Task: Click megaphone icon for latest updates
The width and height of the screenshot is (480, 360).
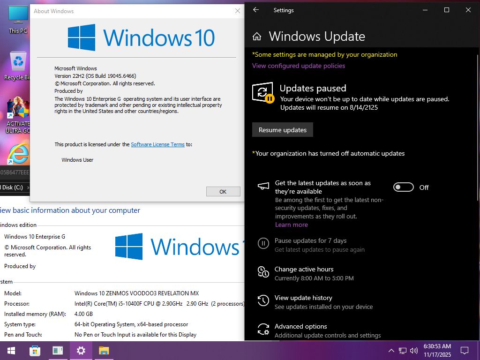Action: pyautogui.click(x=263, y=186)
